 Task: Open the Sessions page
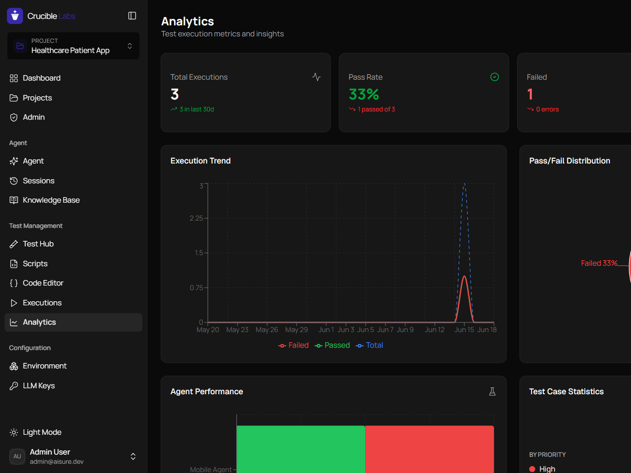(73, 181)
